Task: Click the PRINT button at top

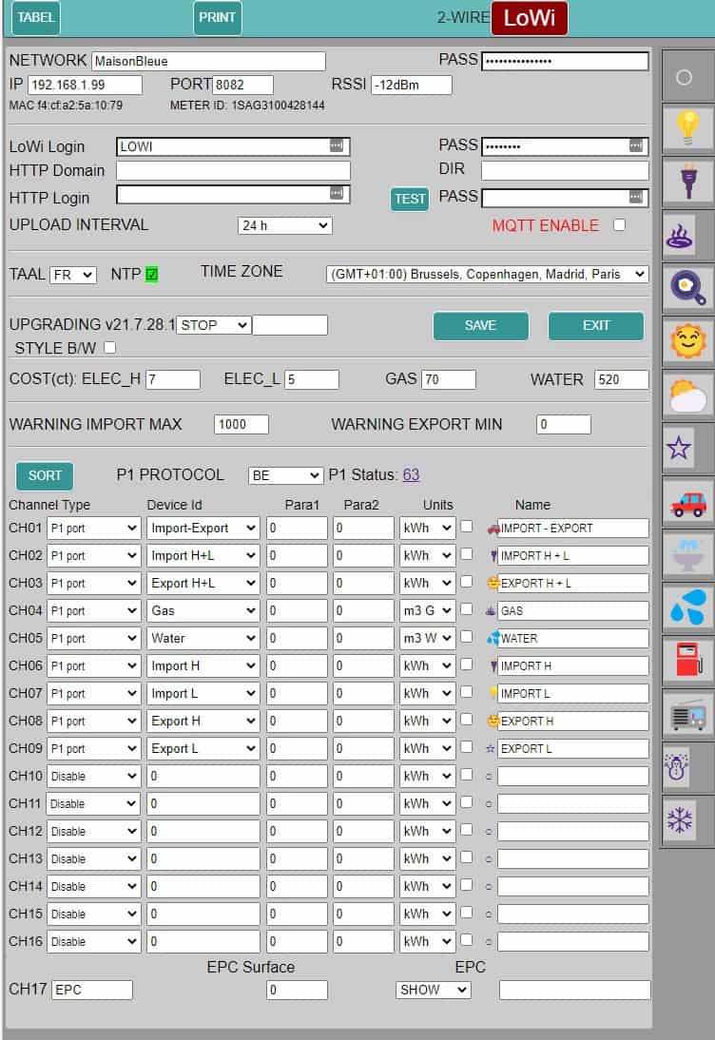Action: tap(218, 17)
